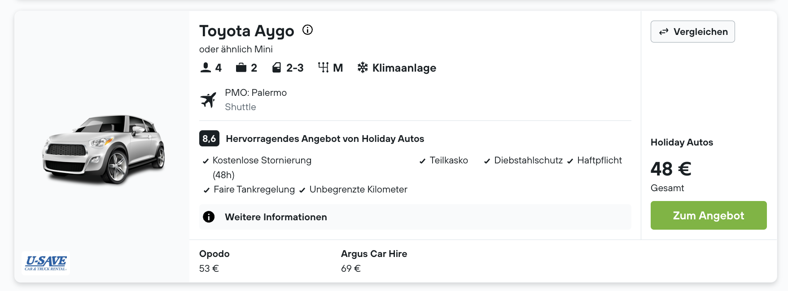The width and height of the screenshot is (788, 291).
Task: Click the 'Unbegrenzte Kilometer' text
Action: click(x=359, y=189)
